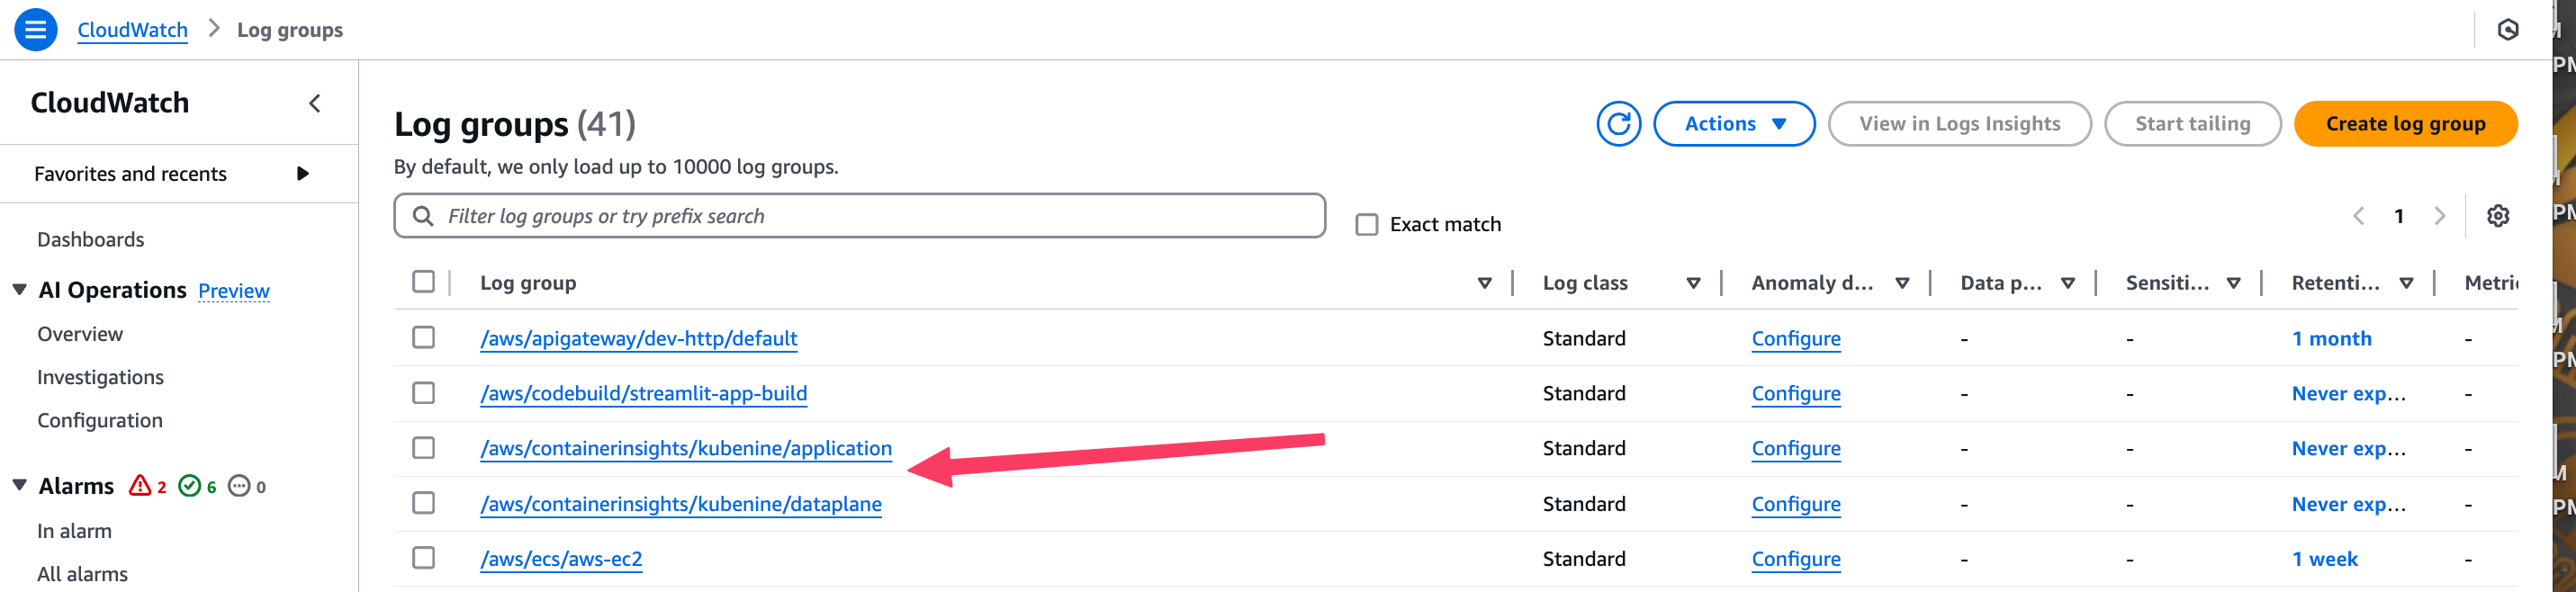Image resolution: width=2576 pixels, height=592 pixels.
Task: Refresh the log groups list
Action: (x=1618, y=124)
